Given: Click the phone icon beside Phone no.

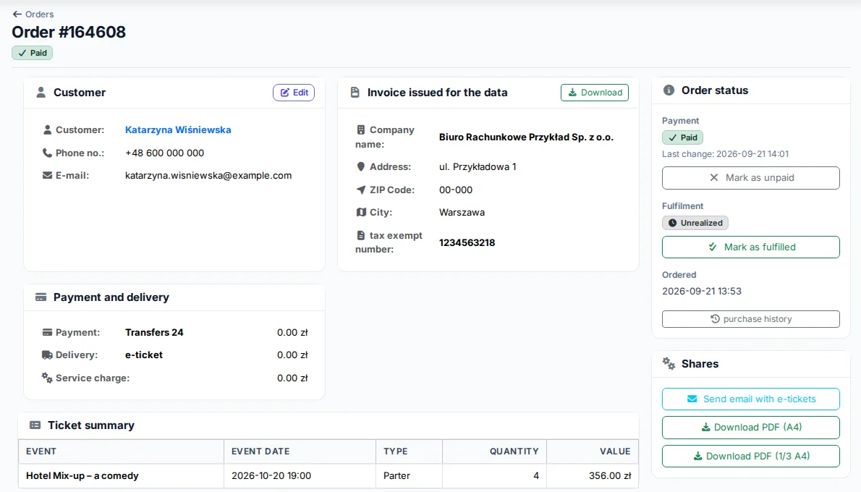Looking at the screenshot, I should (47, 153).
